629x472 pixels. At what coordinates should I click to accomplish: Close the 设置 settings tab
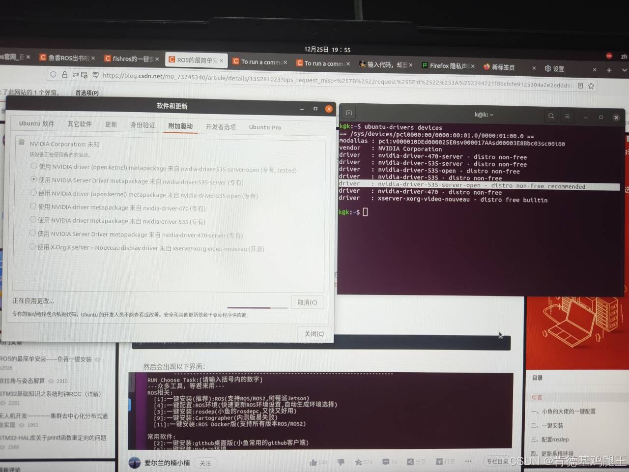point(594,70)
